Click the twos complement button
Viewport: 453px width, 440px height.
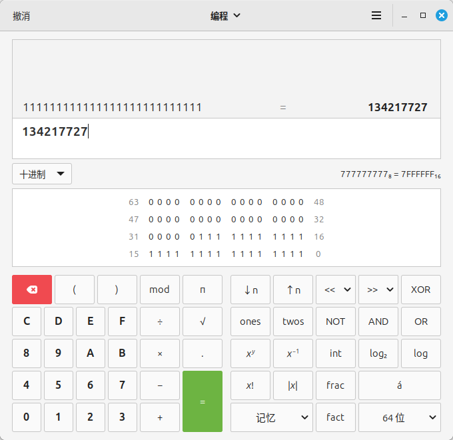tap(293, 322)
